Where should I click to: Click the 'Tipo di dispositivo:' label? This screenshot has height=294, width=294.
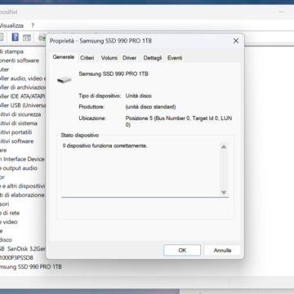coord(100,96)
